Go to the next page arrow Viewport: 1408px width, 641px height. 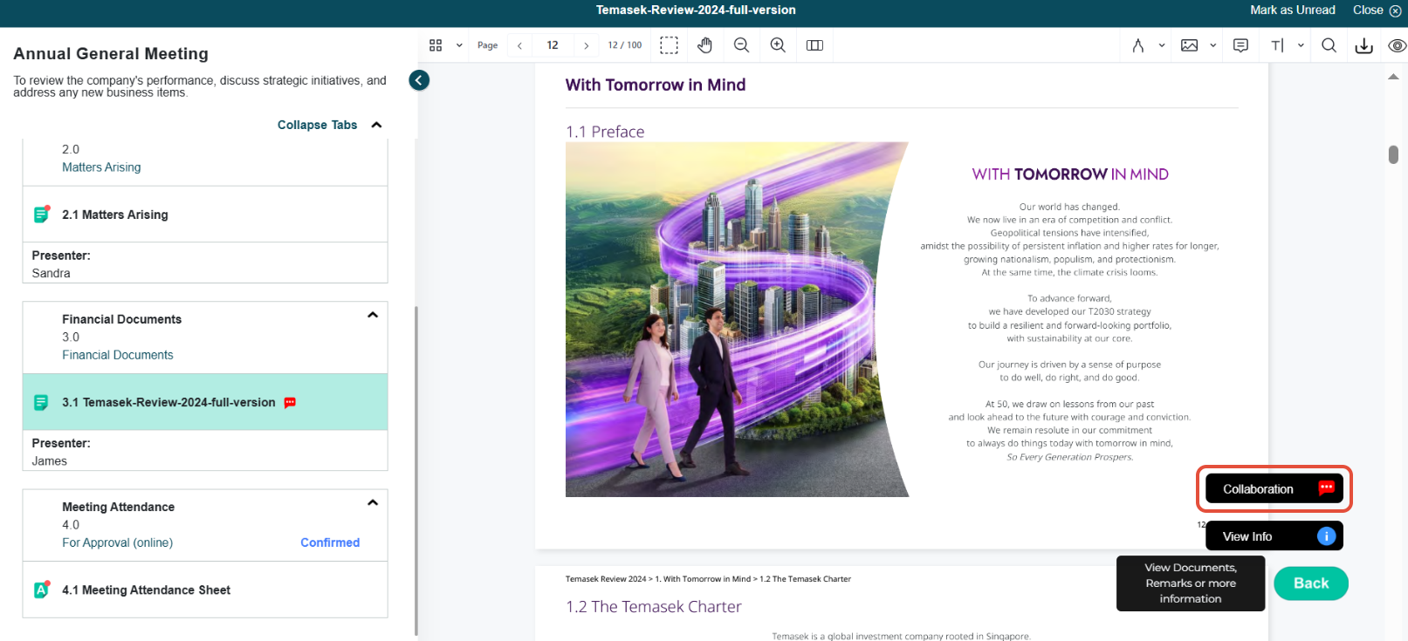click(x=586, y=45)
